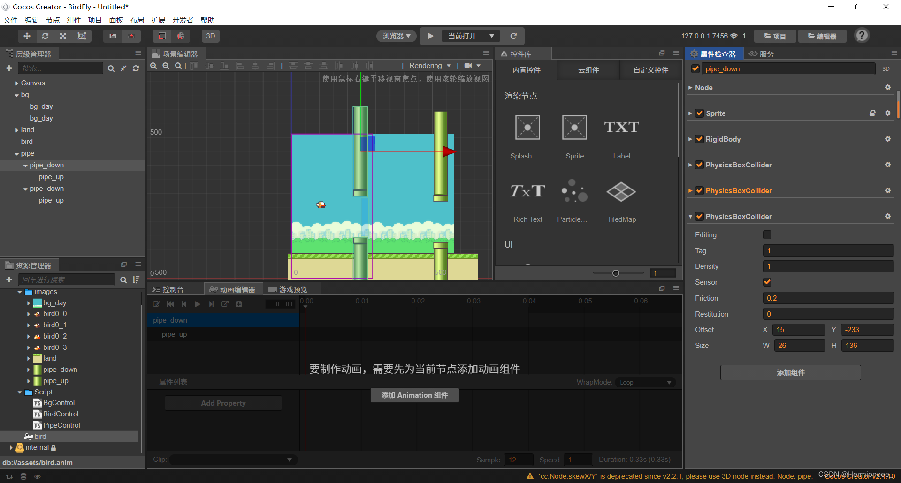Jump to first animation frame
Screen dimensions: 901x483
(170, 304)
